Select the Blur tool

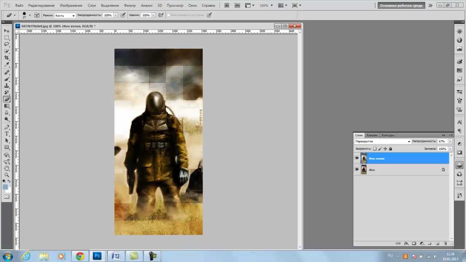point(7,113)
